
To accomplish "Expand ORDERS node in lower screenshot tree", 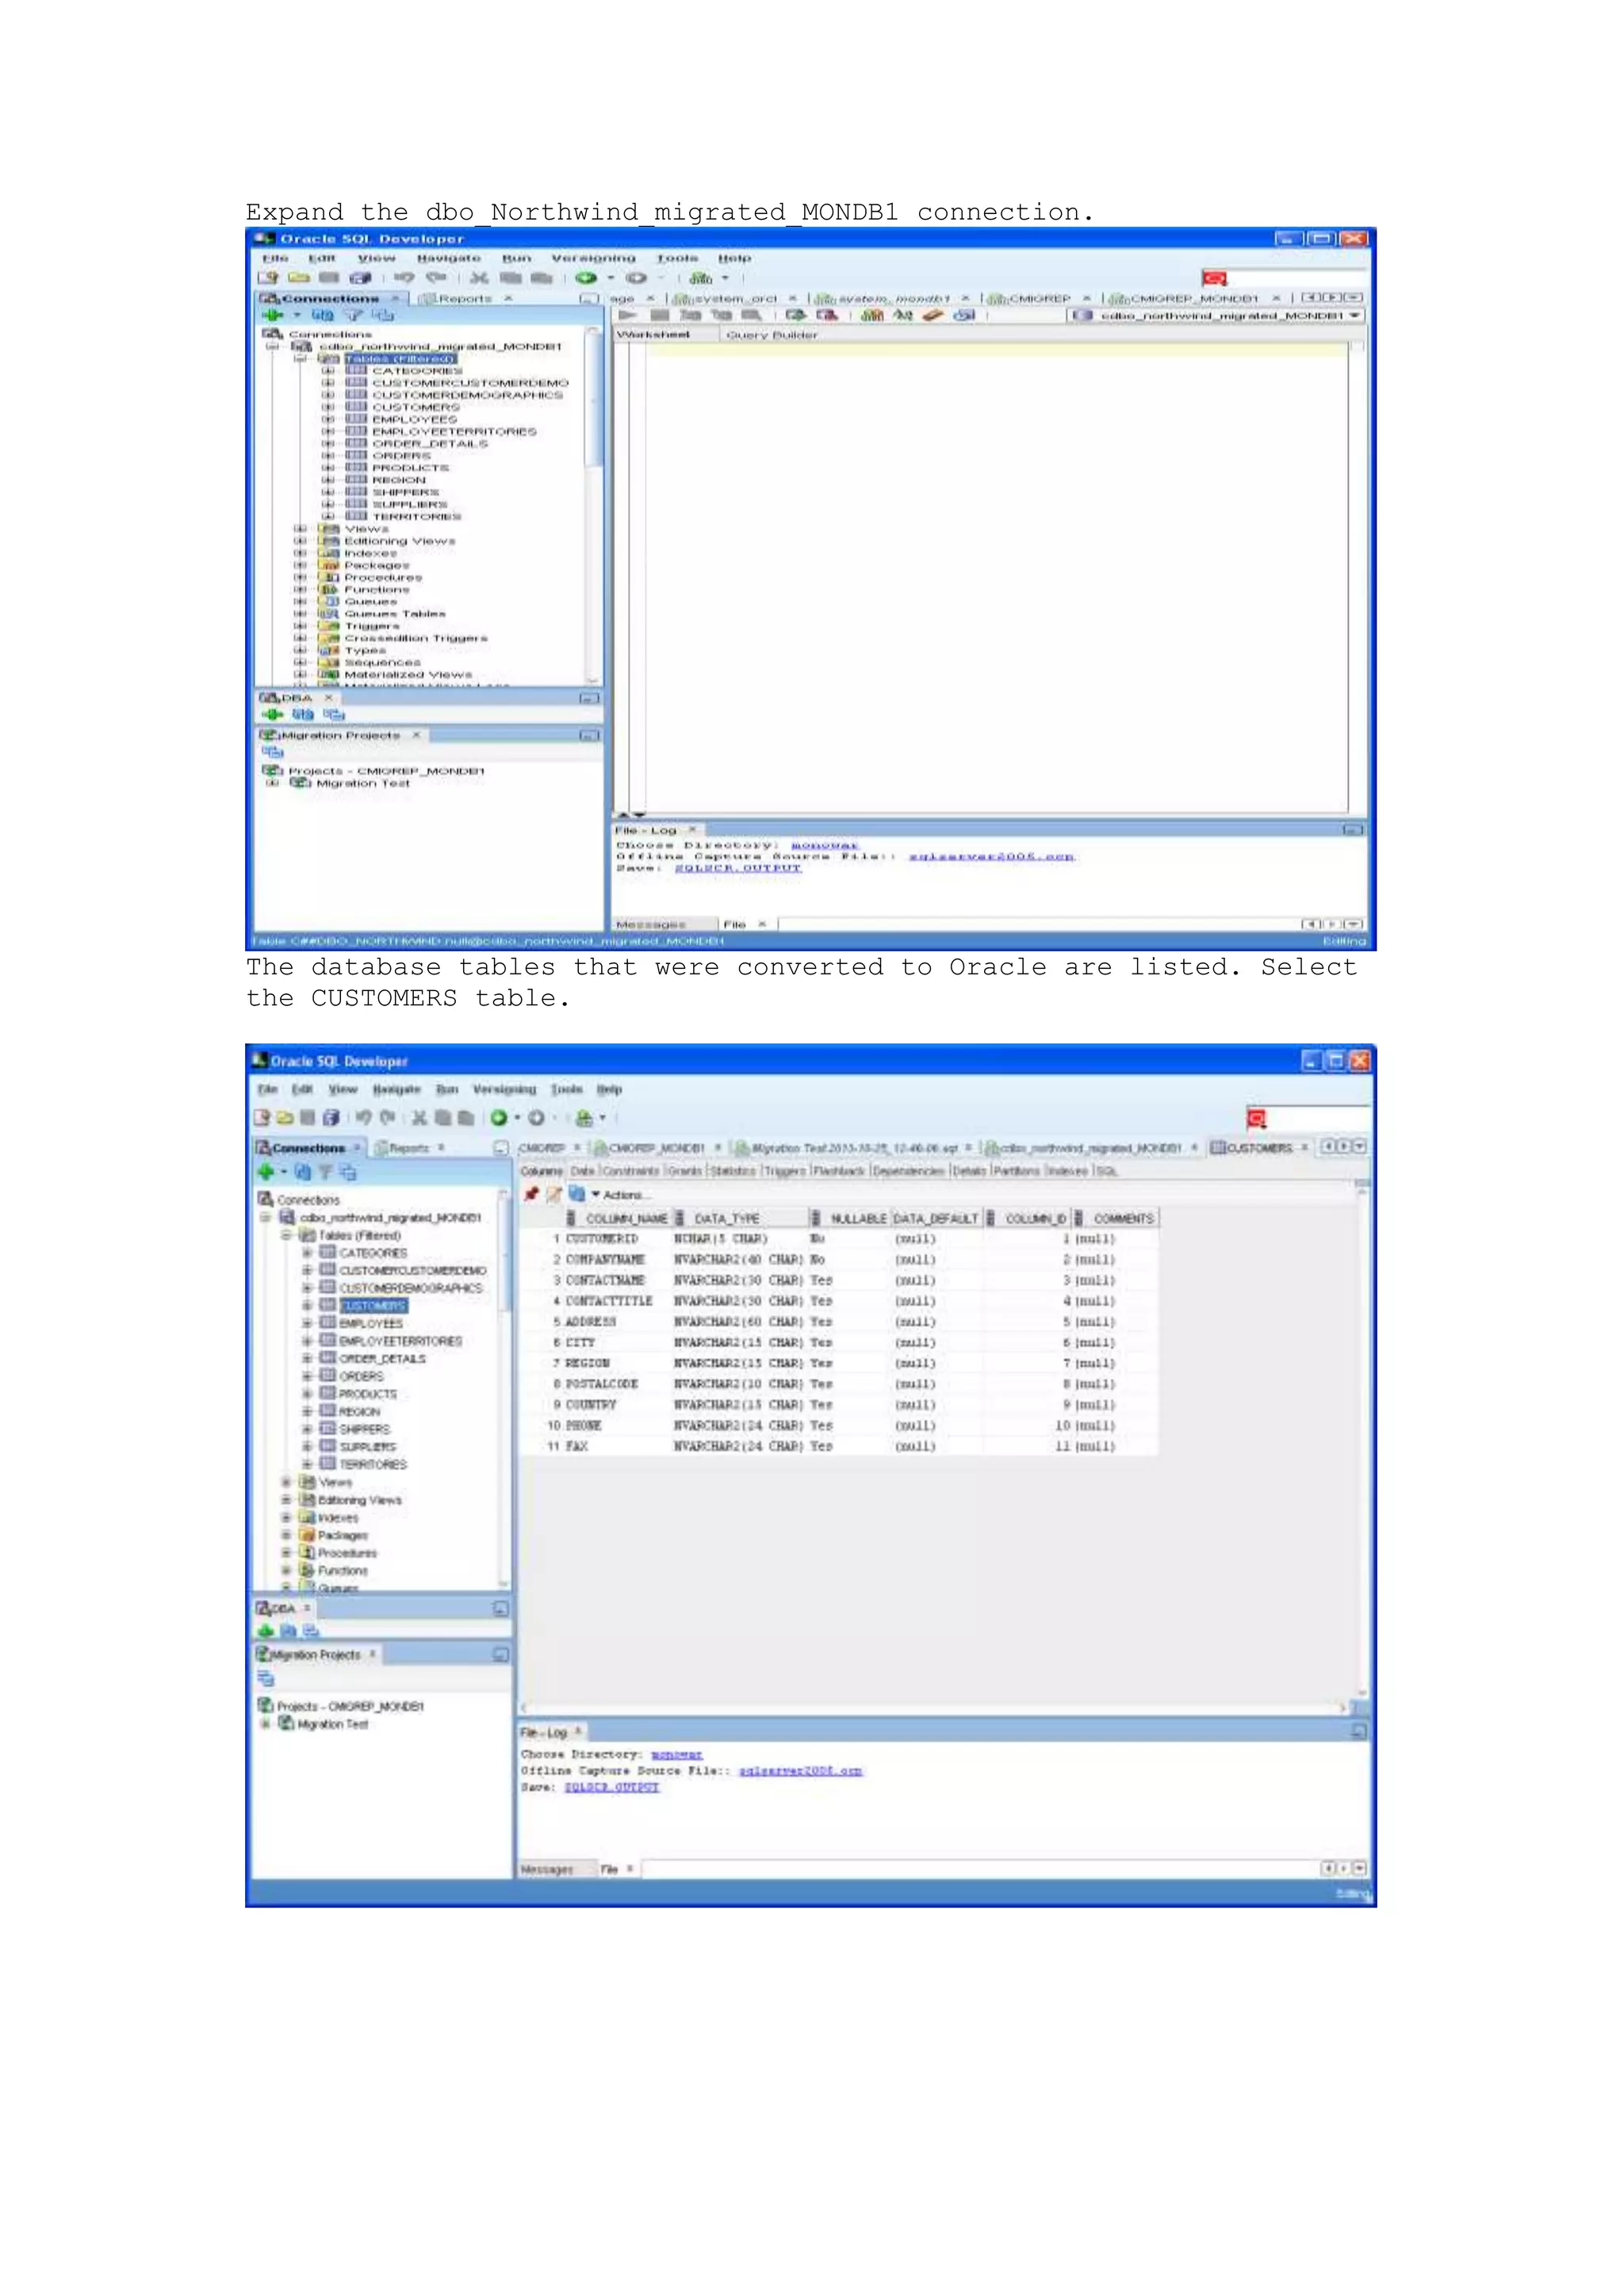I will pyautogui.click(x=307, y=1376).
